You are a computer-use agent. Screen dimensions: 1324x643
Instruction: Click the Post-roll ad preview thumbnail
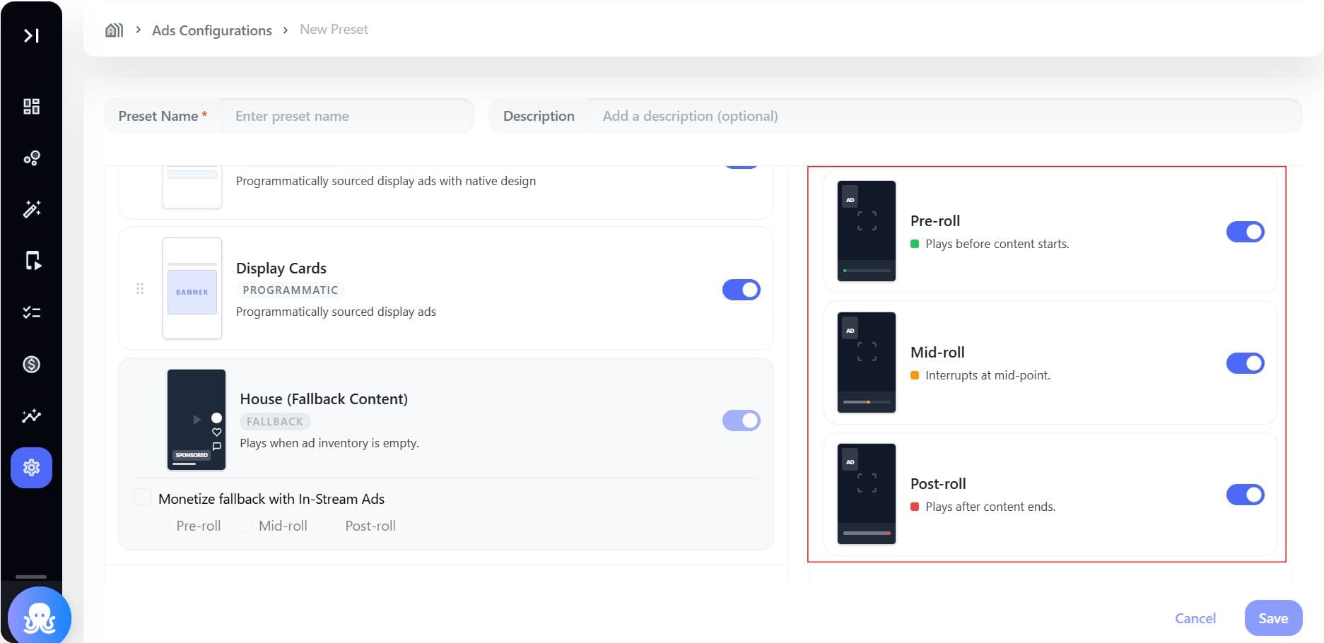coord(867,494)
